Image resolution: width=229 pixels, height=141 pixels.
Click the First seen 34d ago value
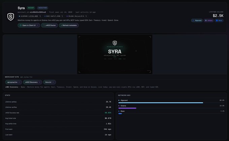click(x=107, y=129)
